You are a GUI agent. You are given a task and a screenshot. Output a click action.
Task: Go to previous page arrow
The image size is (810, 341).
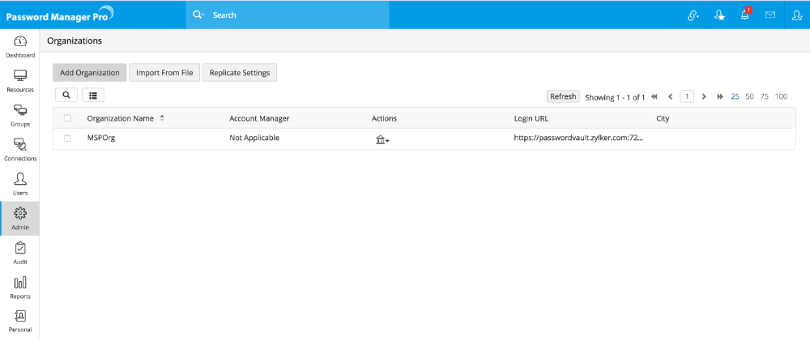670,96
